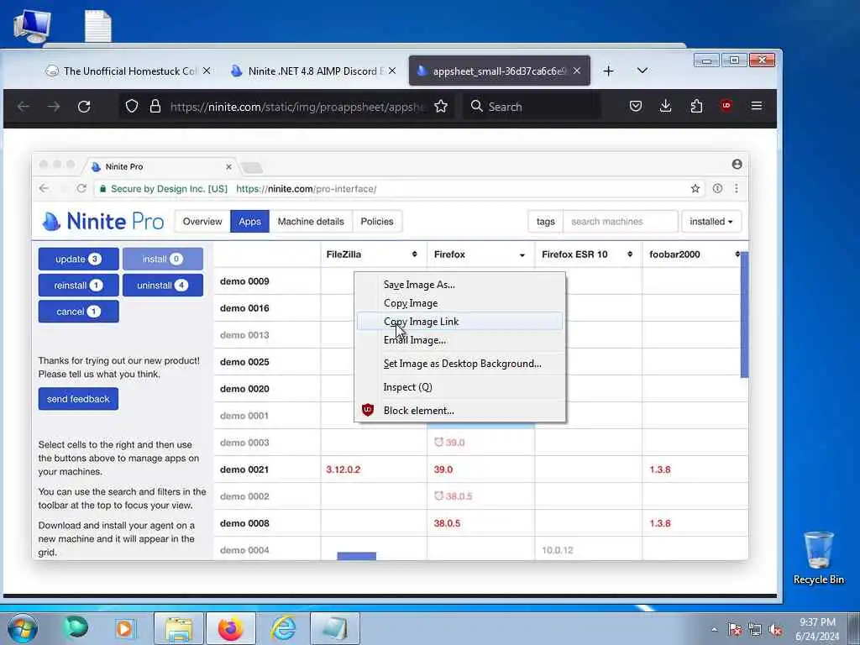Click installed dropdown in the image

[711, 222]
